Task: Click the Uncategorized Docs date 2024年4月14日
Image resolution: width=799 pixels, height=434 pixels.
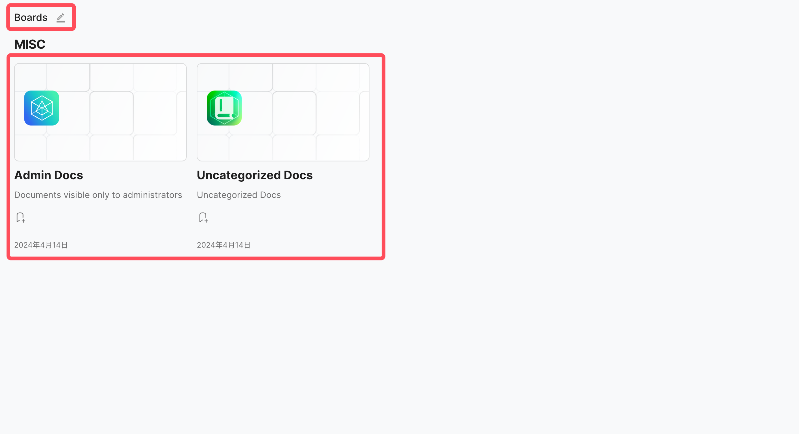Action: (x=224, y=245)
